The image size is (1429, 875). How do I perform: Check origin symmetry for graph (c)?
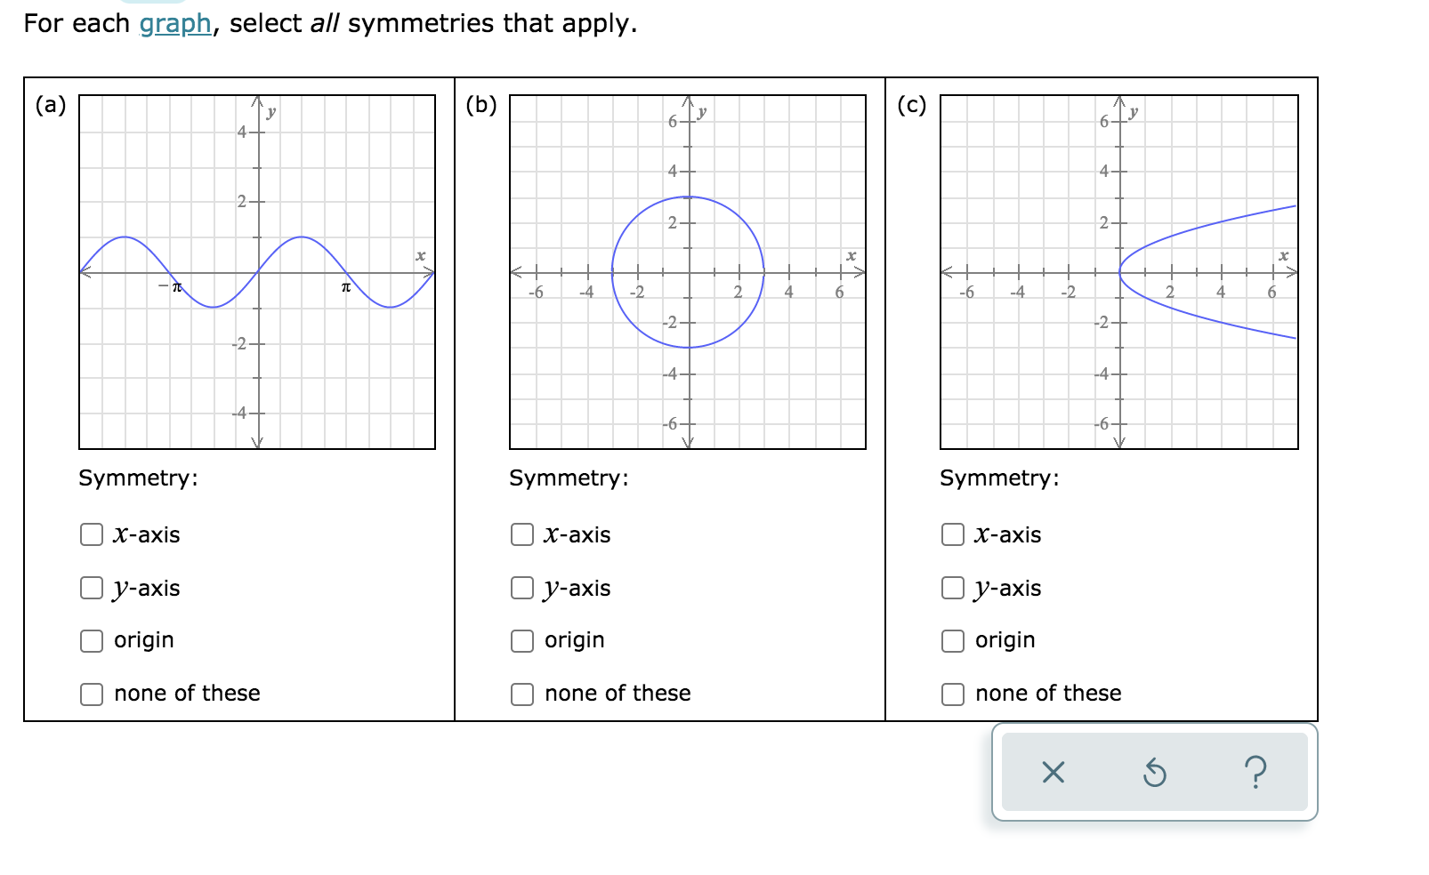(x=953, y=640)
